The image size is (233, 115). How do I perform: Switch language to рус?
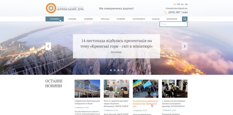[182, 4]
